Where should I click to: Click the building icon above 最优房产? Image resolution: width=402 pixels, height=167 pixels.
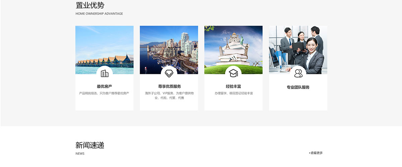(x=105, y=74)
